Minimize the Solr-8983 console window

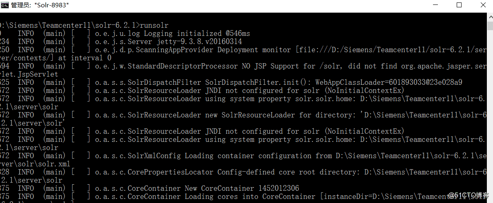(x=435, y=5)
